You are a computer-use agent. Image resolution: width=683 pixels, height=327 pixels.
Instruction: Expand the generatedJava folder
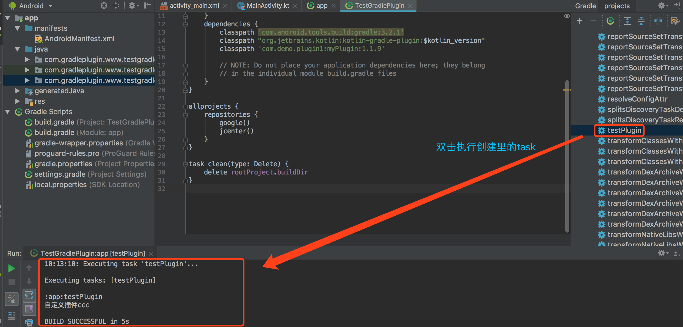(x=17, y=91)
